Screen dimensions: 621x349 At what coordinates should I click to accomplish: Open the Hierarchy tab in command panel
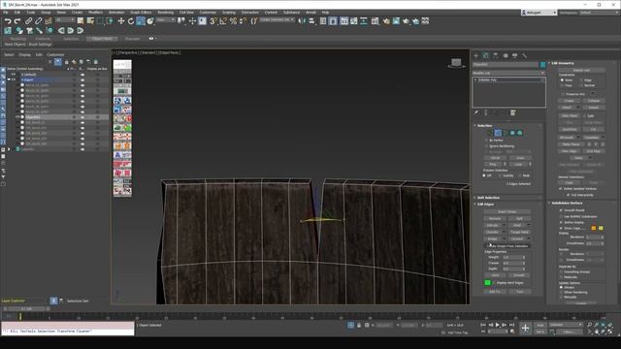tap(496, 56)
